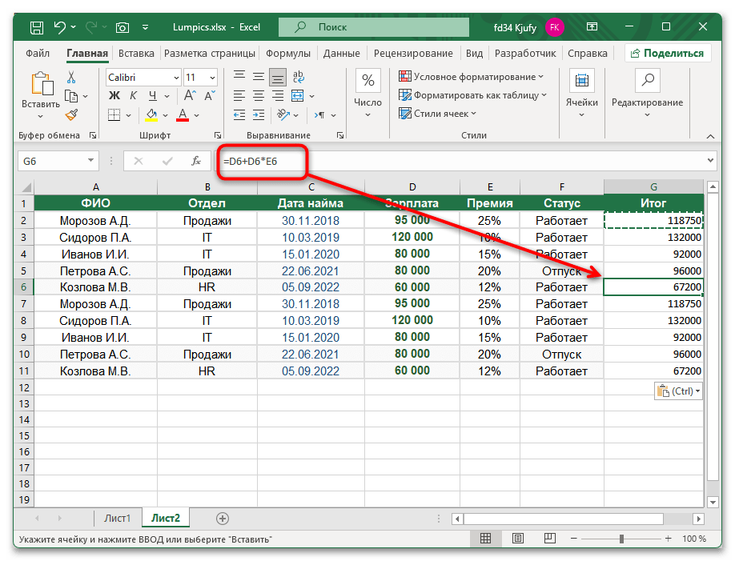Image resolution: width=735 pixels, height=561 pixels.
Task: Toggle bold Ж formatting
Action: [x=114, y=96]
